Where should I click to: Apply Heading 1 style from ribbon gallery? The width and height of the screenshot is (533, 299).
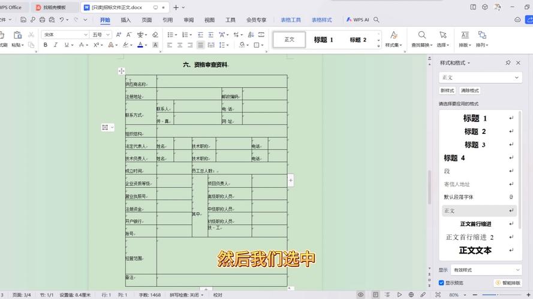[x=323, y=39]
